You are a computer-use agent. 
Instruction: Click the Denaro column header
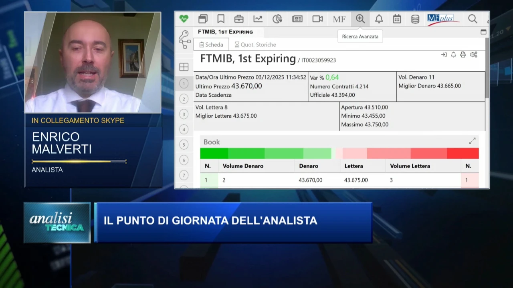[x=309, y=166]
